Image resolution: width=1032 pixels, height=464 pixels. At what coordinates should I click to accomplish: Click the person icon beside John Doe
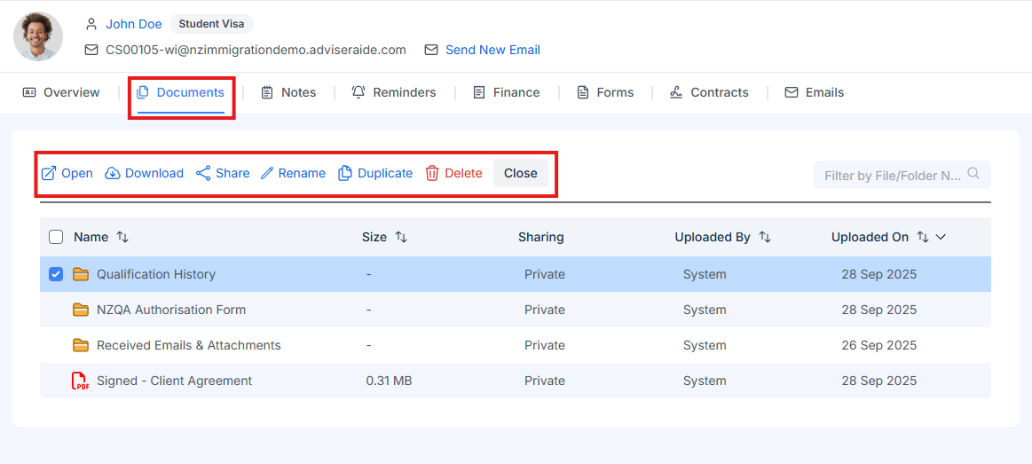[x=91, y=24]
